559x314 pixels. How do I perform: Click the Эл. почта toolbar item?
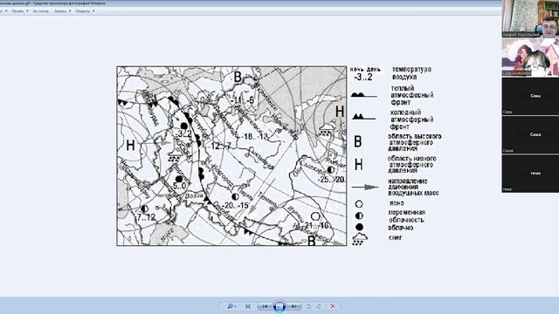pos(41,11)
